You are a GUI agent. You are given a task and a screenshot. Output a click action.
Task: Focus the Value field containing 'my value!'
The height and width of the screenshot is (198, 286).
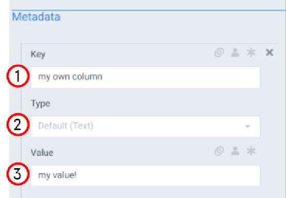146,175
